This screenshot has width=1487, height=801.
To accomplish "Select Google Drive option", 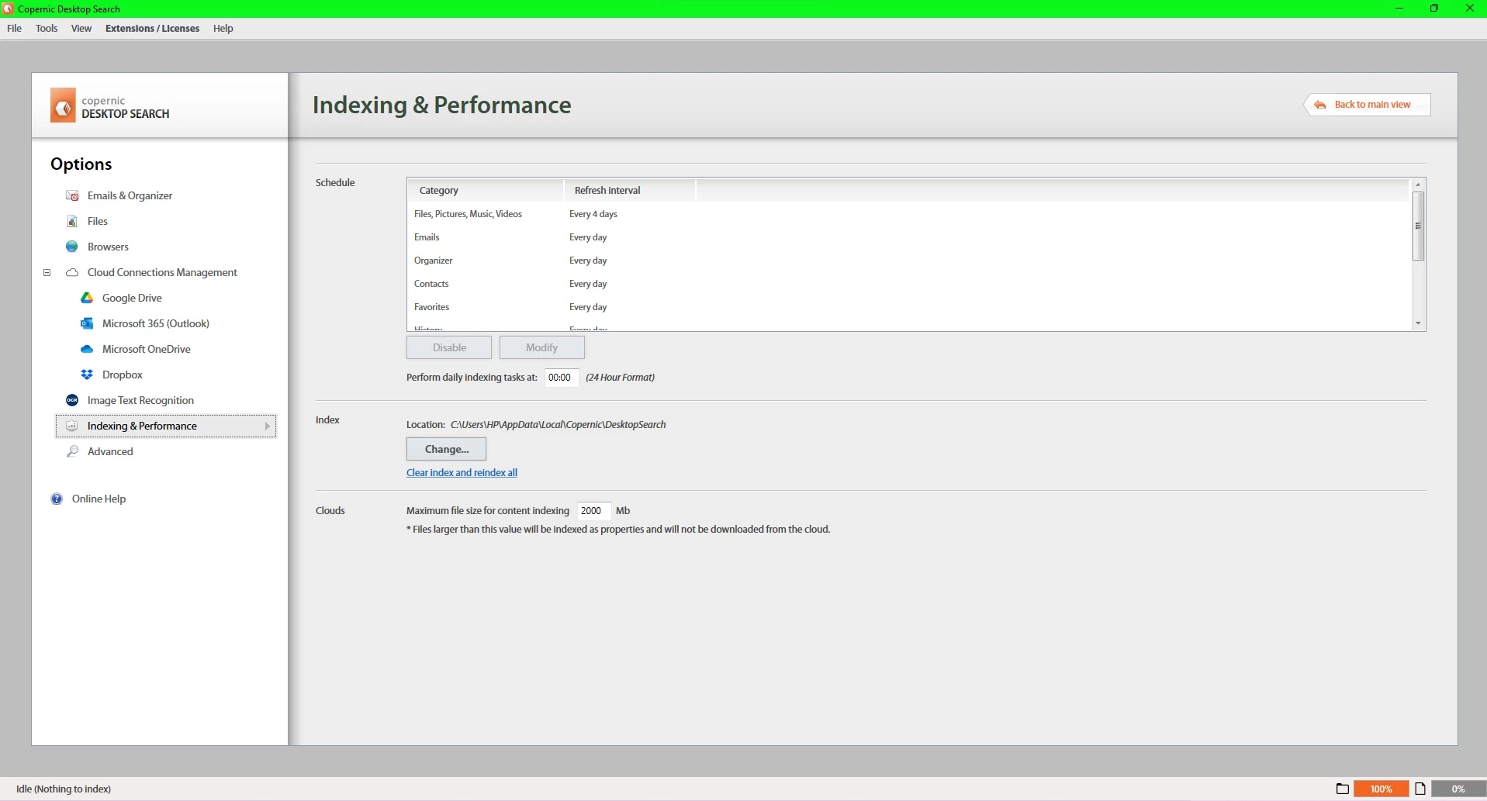I will (x=132, y=298).
